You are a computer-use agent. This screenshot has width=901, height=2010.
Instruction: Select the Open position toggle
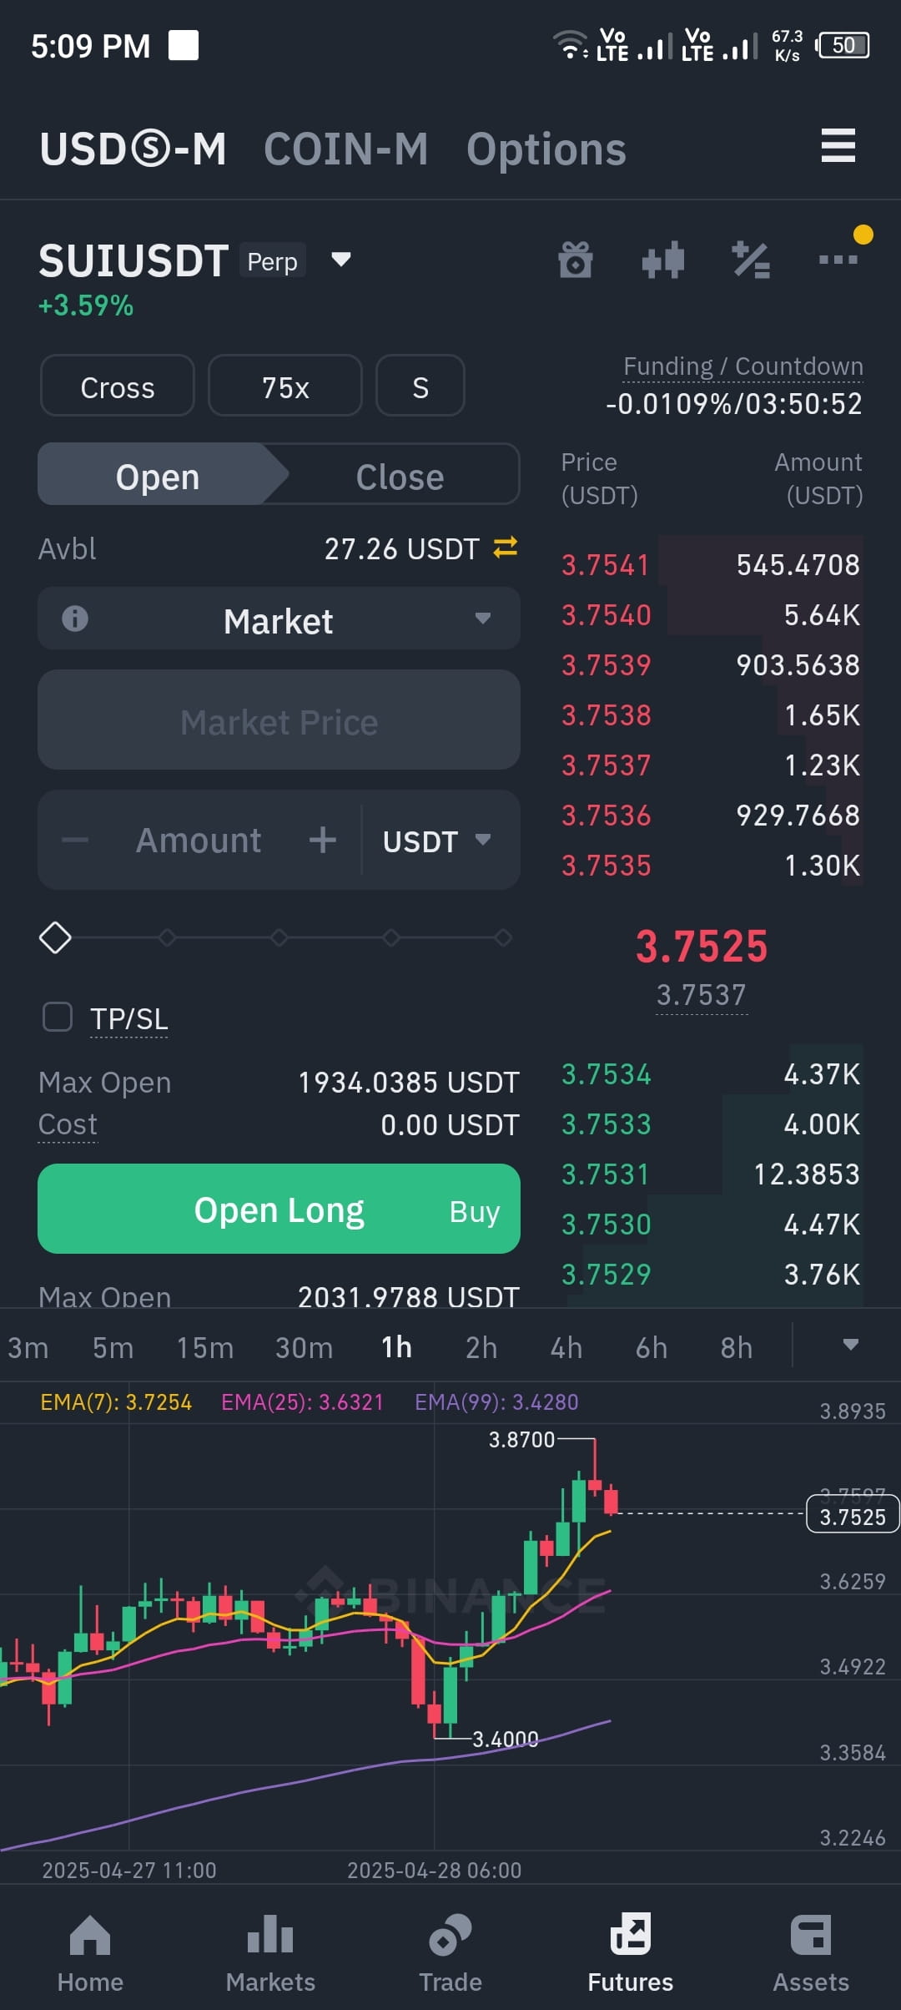point(159,477)
